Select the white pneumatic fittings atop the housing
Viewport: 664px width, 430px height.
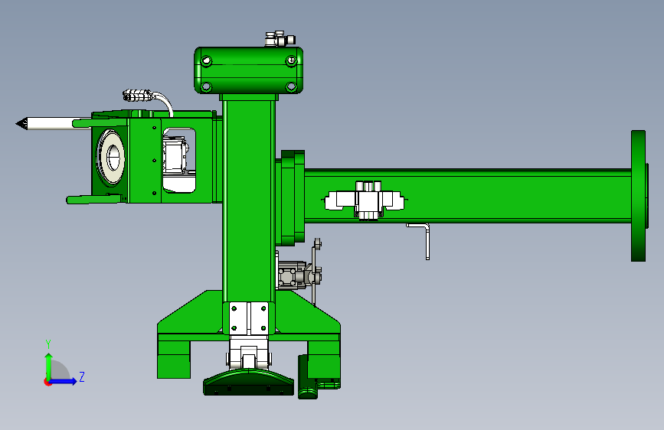tap(280, 39)
